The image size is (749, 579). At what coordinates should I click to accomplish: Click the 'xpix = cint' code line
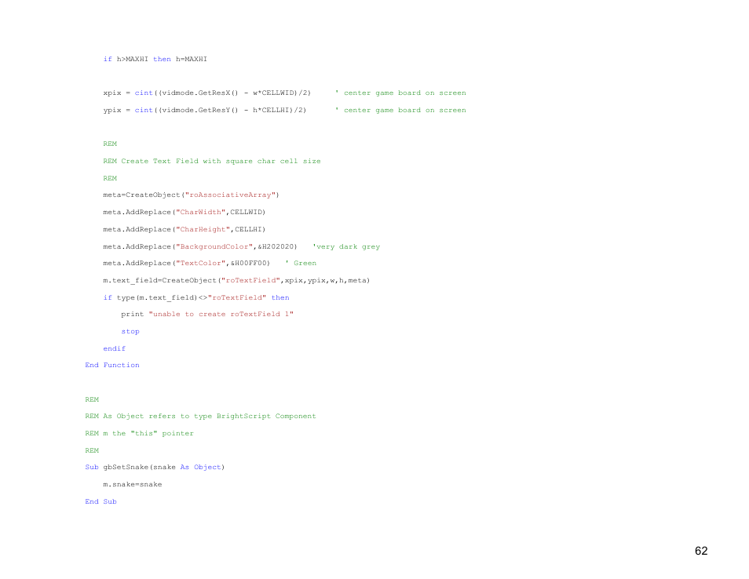click(x=206, y=93)
